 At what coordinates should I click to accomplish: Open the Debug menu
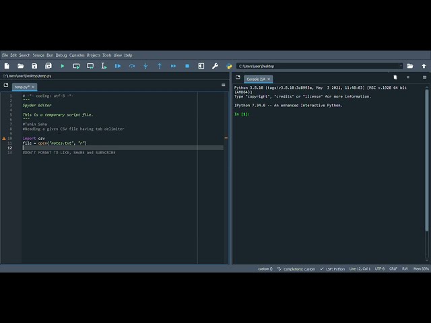tap(61, 55)
